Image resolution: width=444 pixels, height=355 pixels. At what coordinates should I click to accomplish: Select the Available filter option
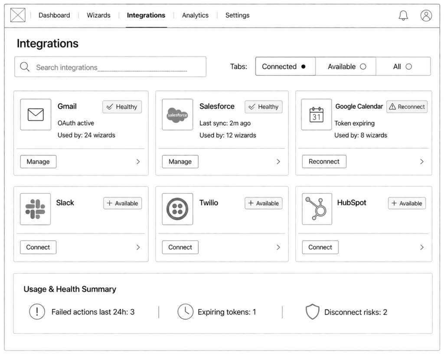coord(346,66)
